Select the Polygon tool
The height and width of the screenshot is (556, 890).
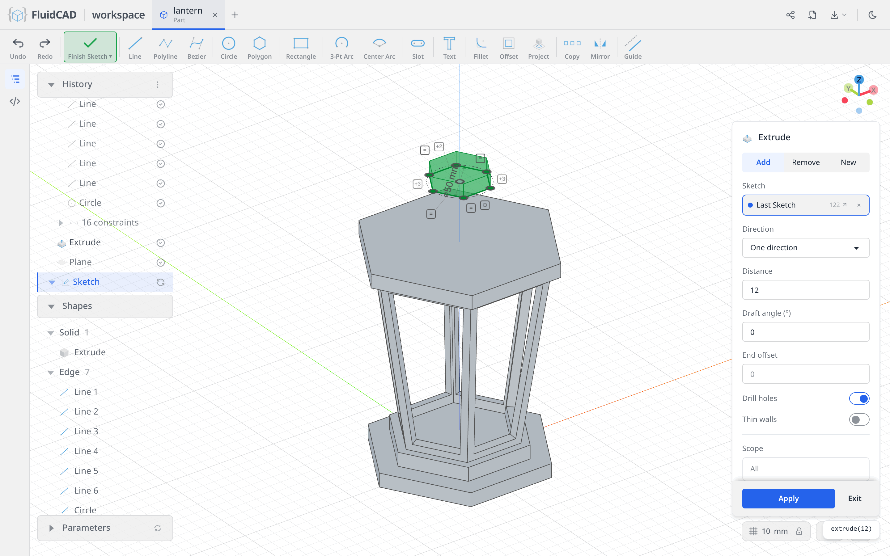(259, 48)
